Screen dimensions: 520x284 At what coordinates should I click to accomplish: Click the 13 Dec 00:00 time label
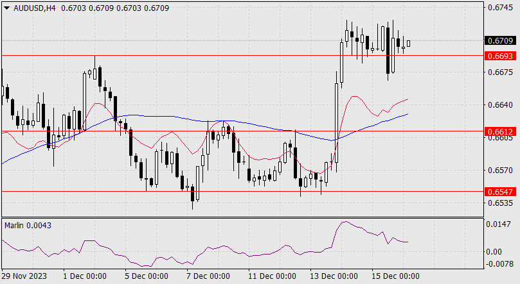334,276
